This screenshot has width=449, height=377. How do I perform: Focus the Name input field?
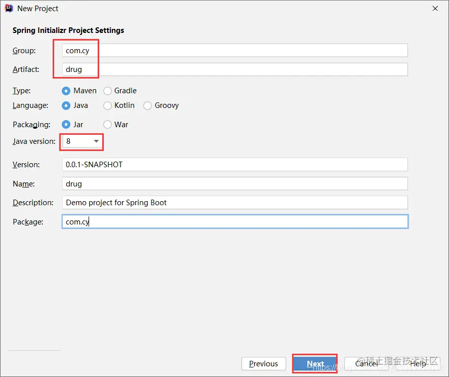click(x=235, y=183)
